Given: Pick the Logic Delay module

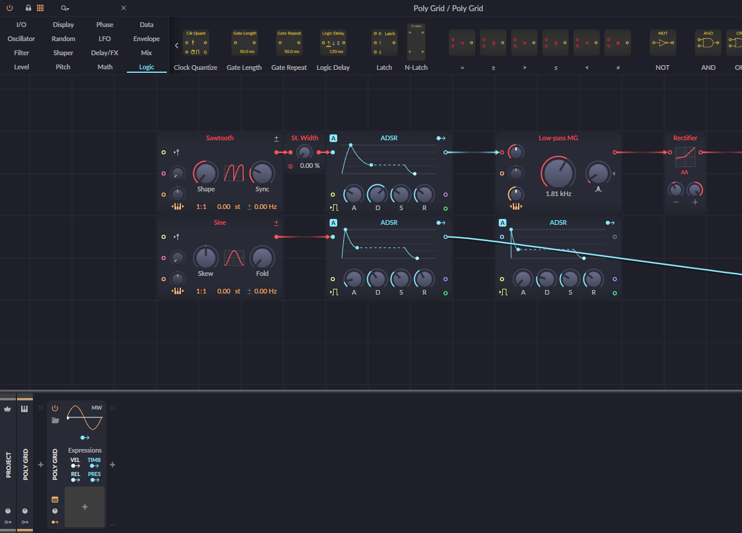Looking at the screenshot, I should click(x=333, y=43).
